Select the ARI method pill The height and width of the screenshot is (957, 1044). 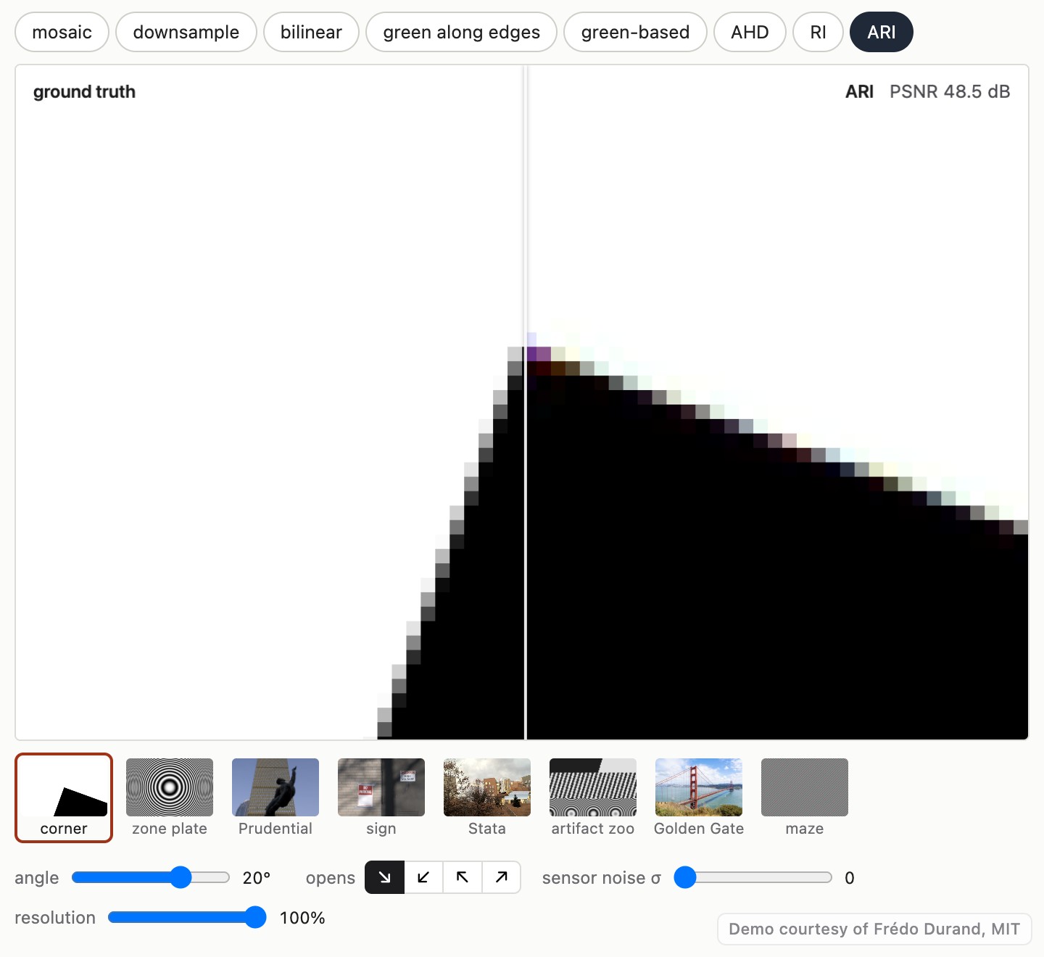tap(882, 32)
